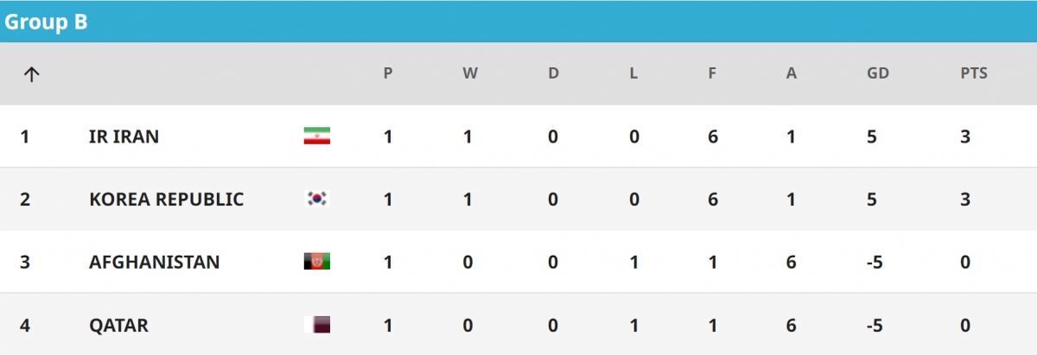1037x355 pixels.
Task: Click the Korea Republic flag icon
Action: coord(317,200)
